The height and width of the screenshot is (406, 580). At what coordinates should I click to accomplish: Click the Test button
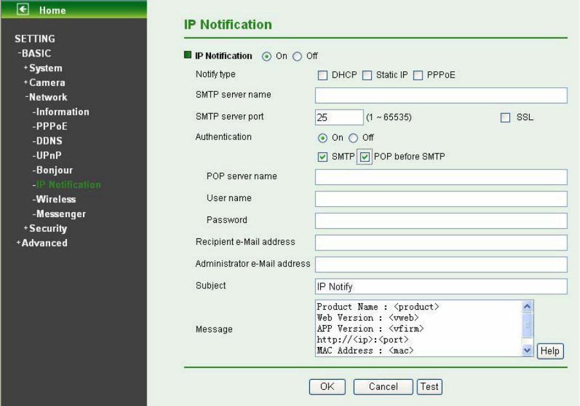pos(430,387)
